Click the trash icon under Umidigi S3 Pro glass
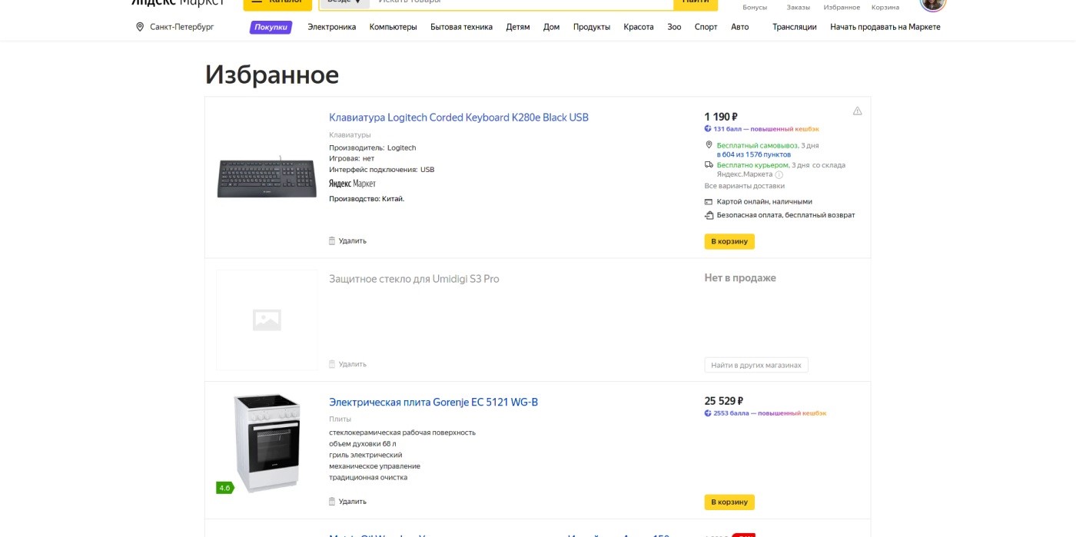1076x537 pixels. pyautogui.click(x=332, y=364)
